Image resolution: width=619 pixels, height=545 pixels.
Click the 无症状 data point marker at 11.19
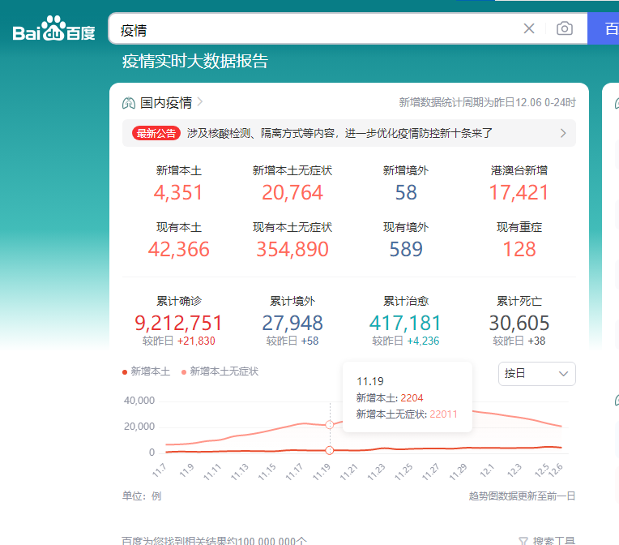click(x=330, y=425)
